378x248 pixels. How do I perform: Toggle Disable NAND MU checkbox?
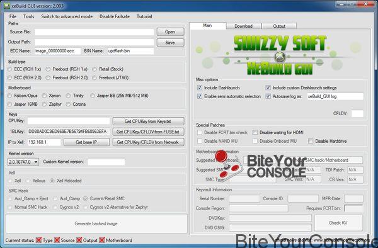200,141
